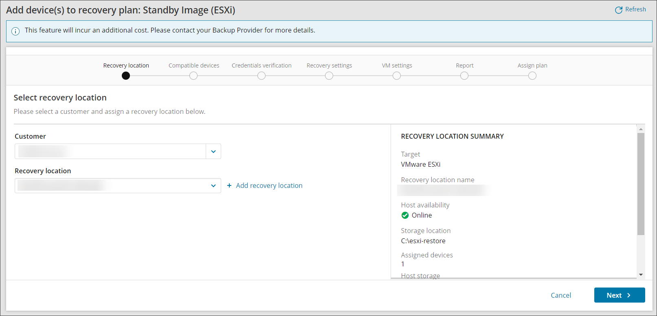
Task: Click the scrollbar down arrow in summary
Action: tap(641, 275)
